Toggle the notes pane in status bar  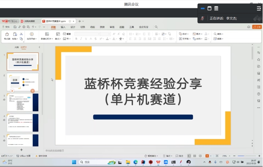coord(180,156)
